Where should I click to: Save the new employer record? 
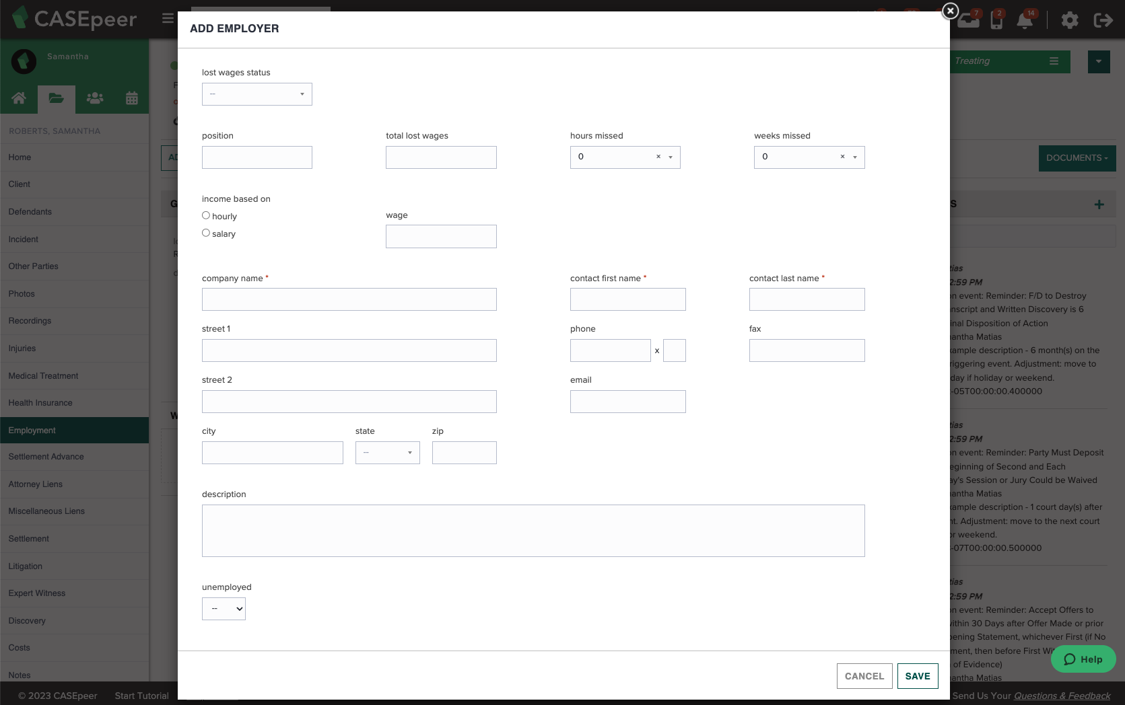pos(918,676)
